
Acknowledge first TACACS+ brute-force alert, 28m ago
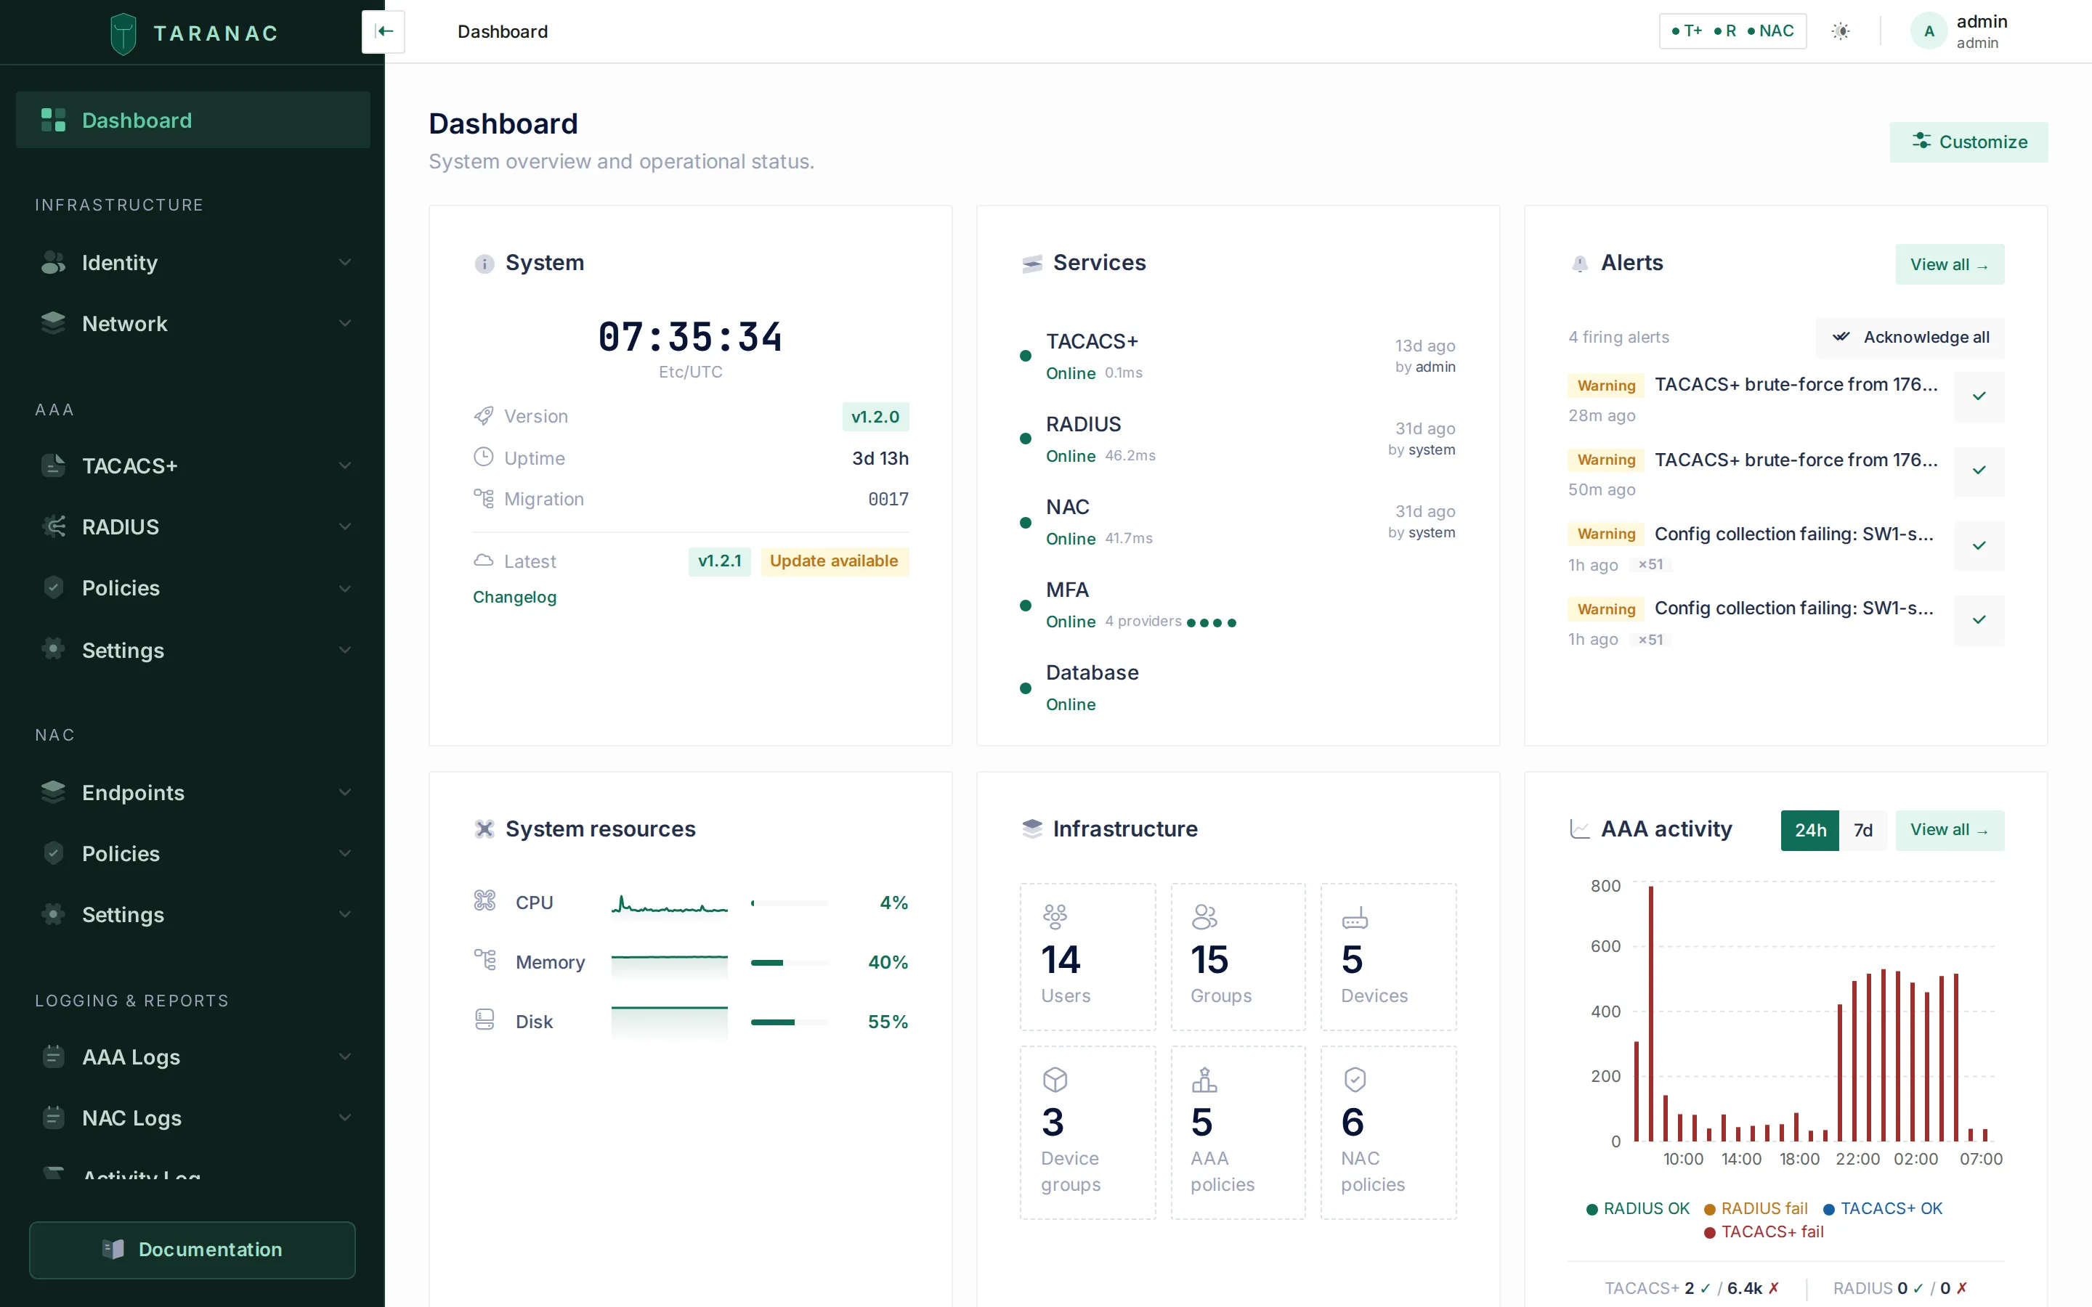click(1979, 396)
